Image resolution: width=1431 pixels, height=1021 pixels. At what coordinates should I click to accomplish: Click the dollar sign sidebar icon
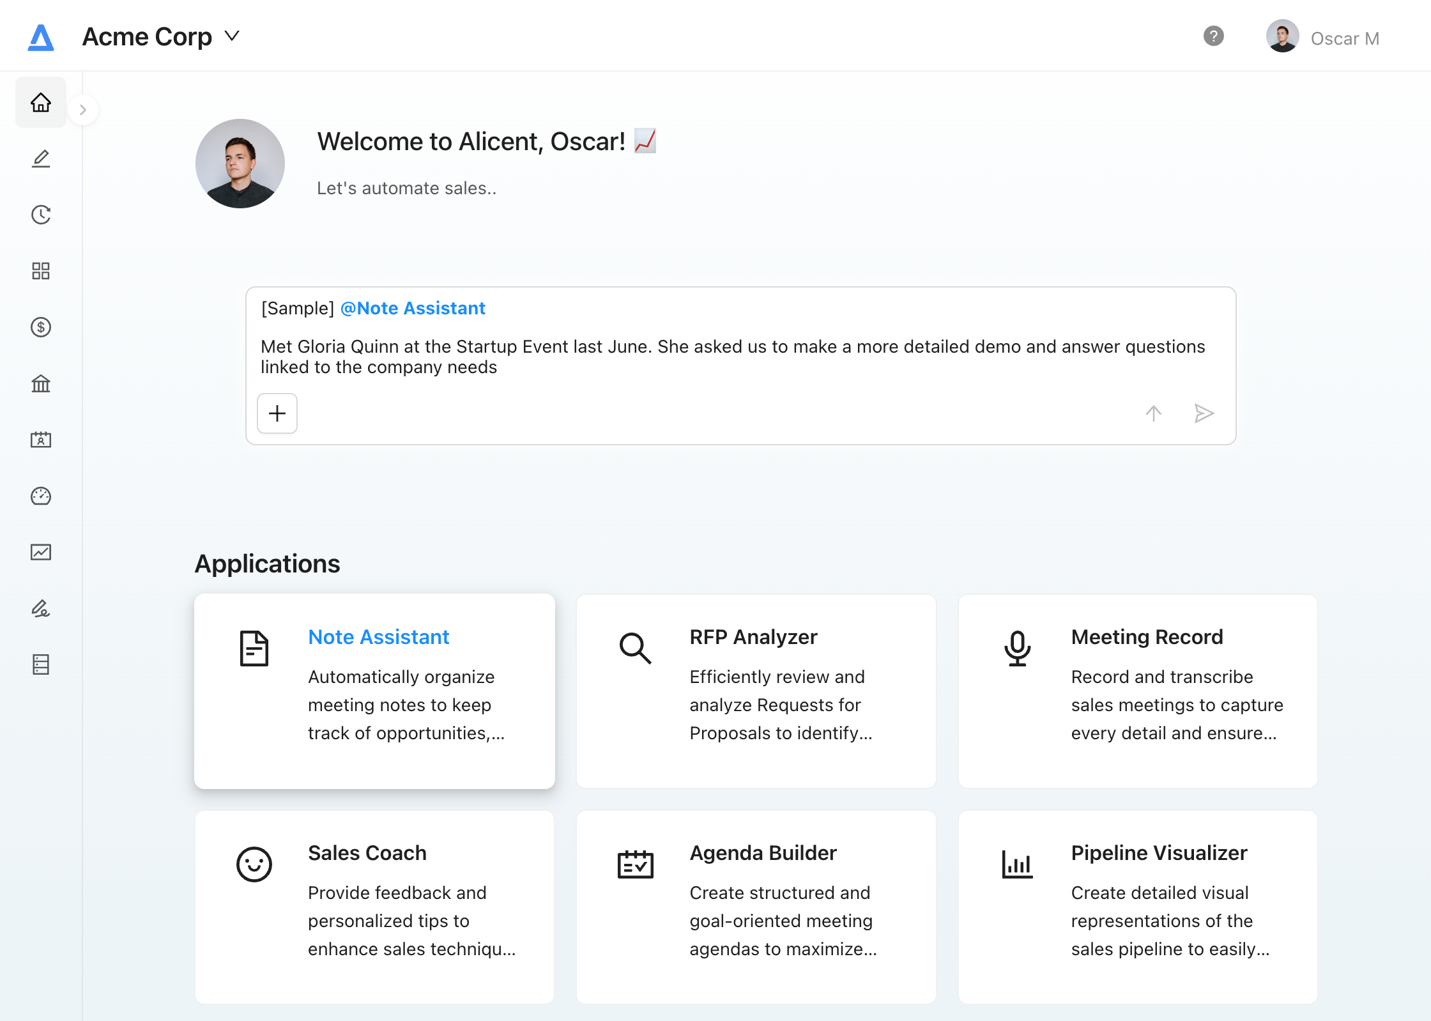pos(40,328)
